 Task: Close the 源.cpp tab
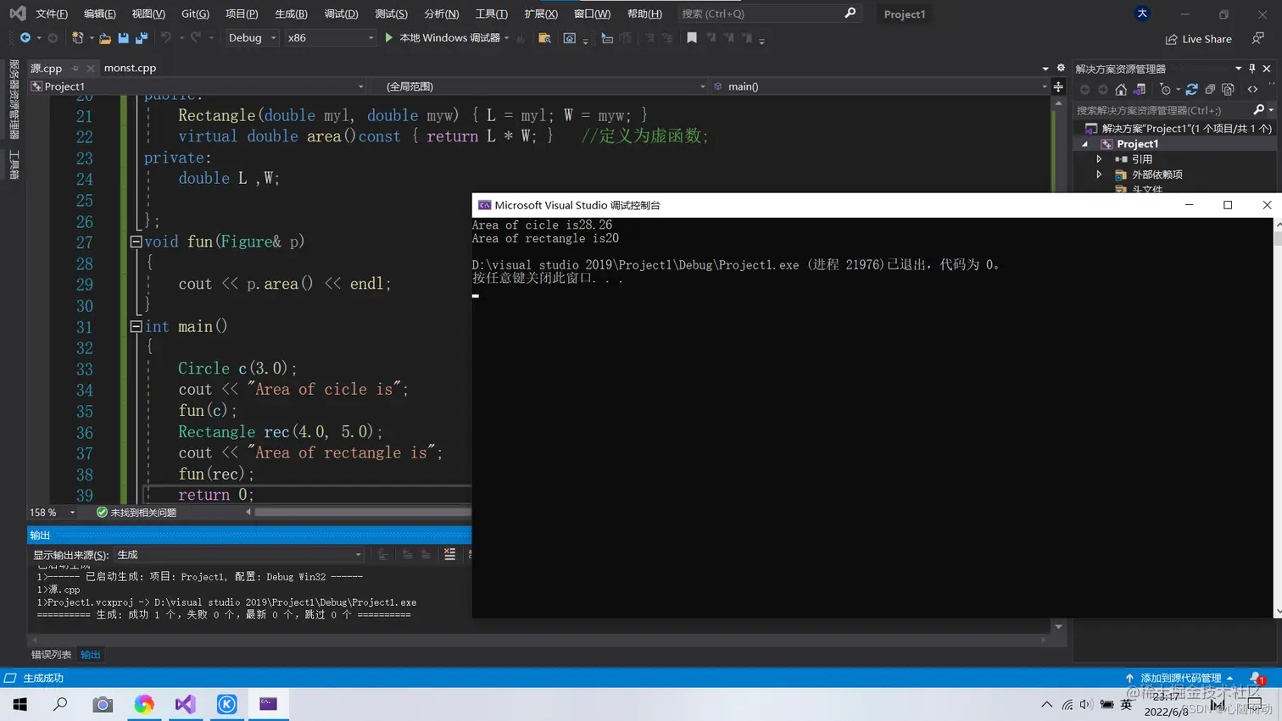[x=91, y=68]
